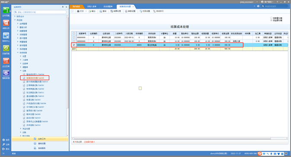Switch to the 我的桌面 tab
The image size is (291, 157).
tap(76, 6)
